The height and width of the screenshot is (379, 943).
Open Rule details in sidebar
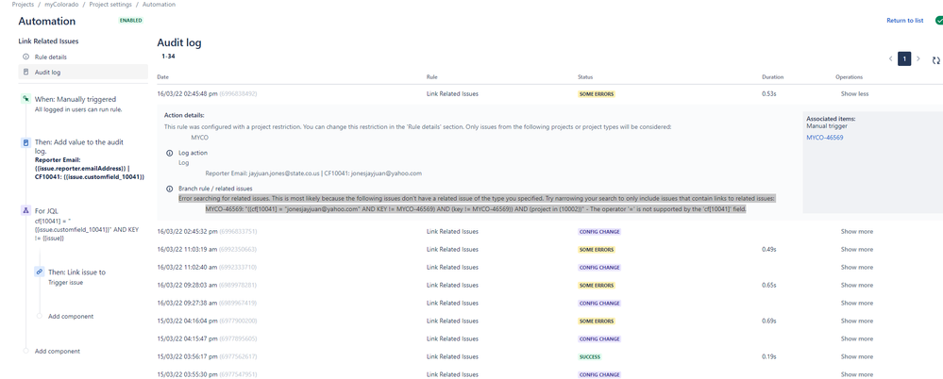click(51, 58)
